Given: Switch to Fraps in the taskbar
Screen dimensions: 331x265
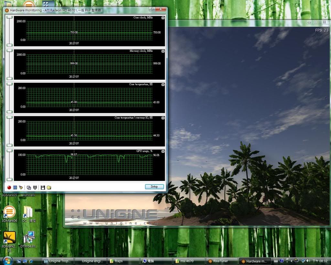Looking at the screenshot, I should (x=123, y=261).
